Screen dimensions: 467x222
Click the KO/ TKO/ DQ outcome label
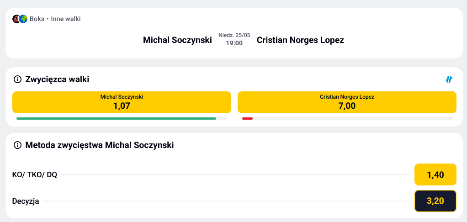pos(35,174)
